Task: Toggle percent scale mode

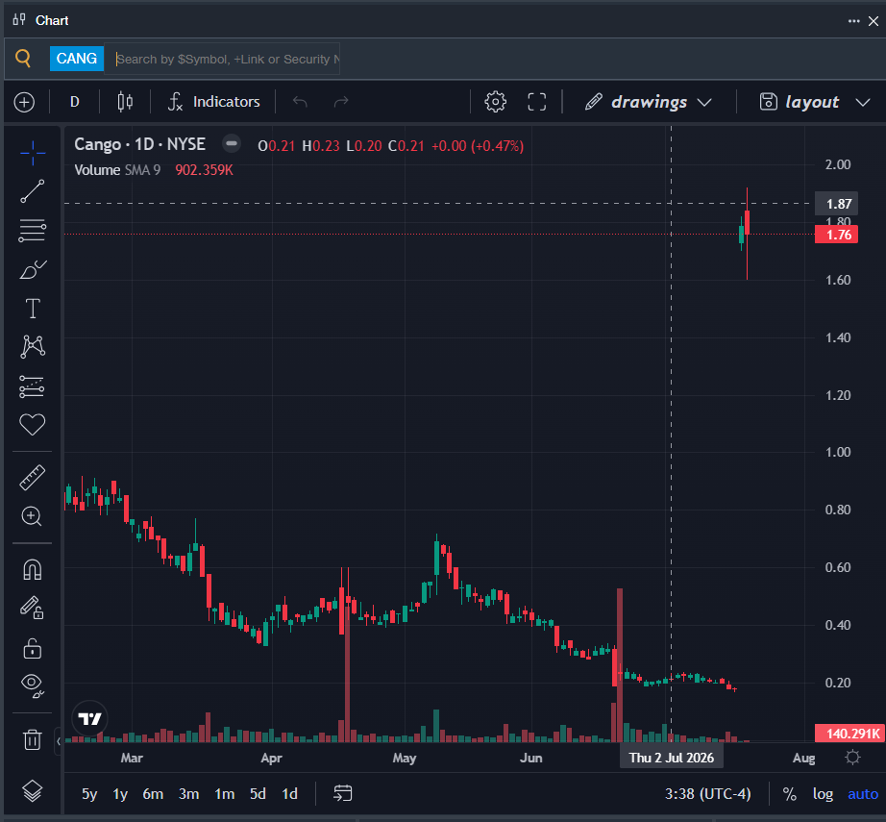Action: point(789,794)
